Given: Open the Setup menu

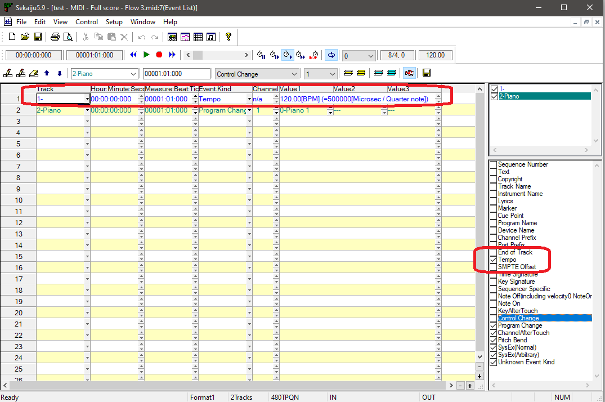Looking at the screenshot, I should [114, 22].
